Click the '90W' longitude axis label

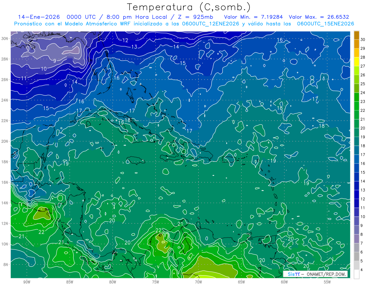pos(27,282)
